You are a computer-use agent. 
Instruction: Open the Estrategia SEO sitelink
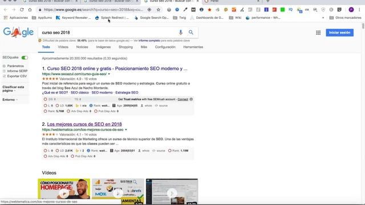click(127, 92)
